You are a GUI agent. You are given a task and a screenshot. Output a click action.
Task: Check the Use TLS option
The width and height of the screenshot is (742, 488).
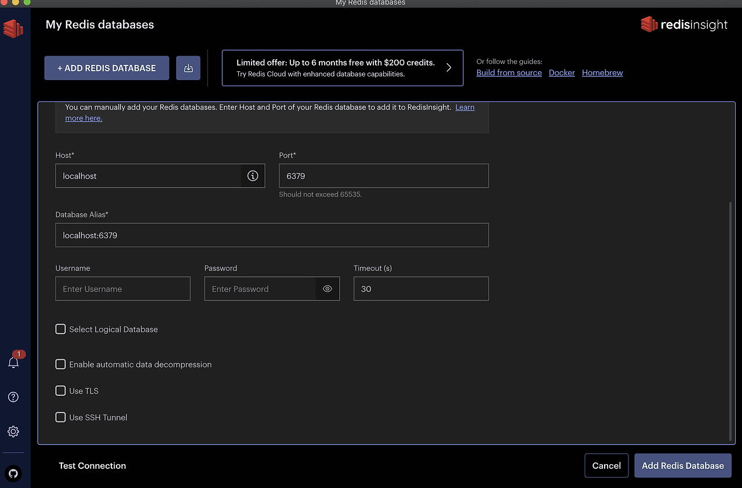tap(60, 391)
